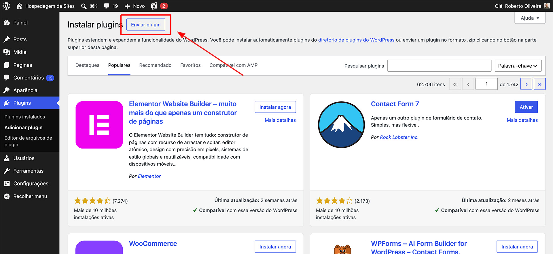Image resolution: width=553 pixels, height=254 pixels.
Task: Open the Yoast SEO icon in admin bar
Action: pyautogui.click(x=154, y=6)
